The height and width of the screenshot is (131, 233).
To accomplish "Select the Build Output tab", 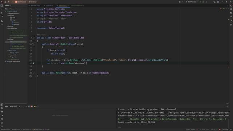I will tap(13, 106).
